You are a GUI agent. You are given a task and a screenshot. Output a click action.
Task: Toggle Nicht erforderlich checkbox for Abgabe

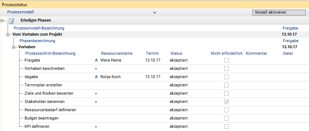[x=227, y=77]
